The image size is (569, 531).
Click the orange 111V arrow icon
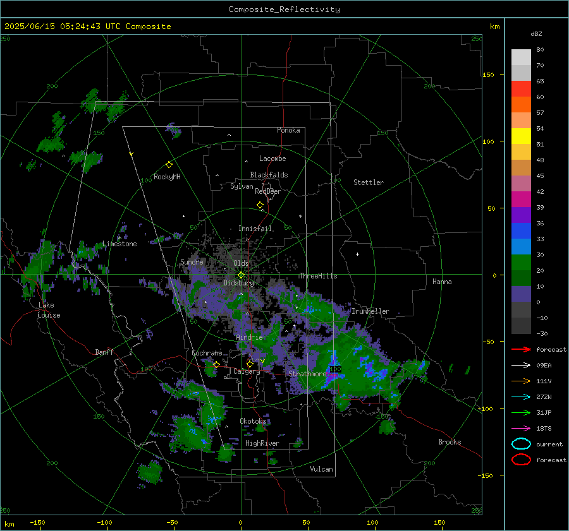tap(521, 381)
